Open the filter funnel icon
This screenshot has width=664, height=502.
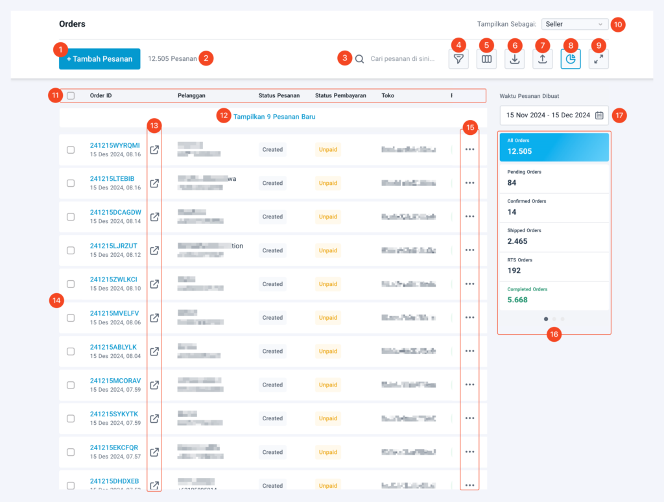click(x=458, y=59)
